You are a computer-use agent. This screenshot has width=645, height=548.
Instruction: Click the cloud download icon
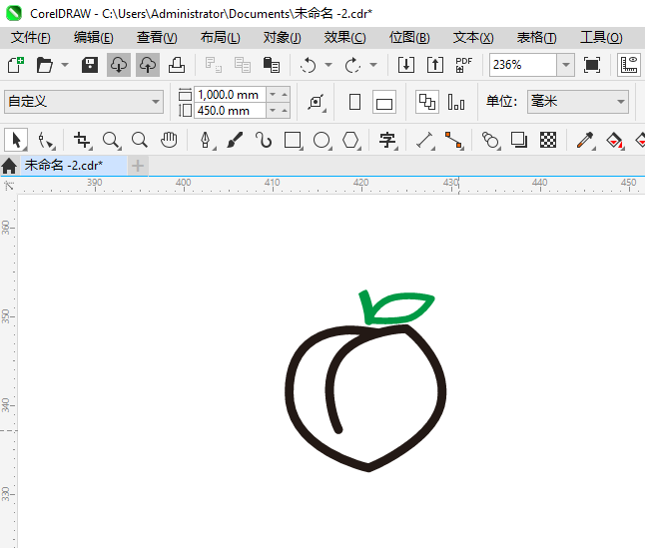coord(119,65)
